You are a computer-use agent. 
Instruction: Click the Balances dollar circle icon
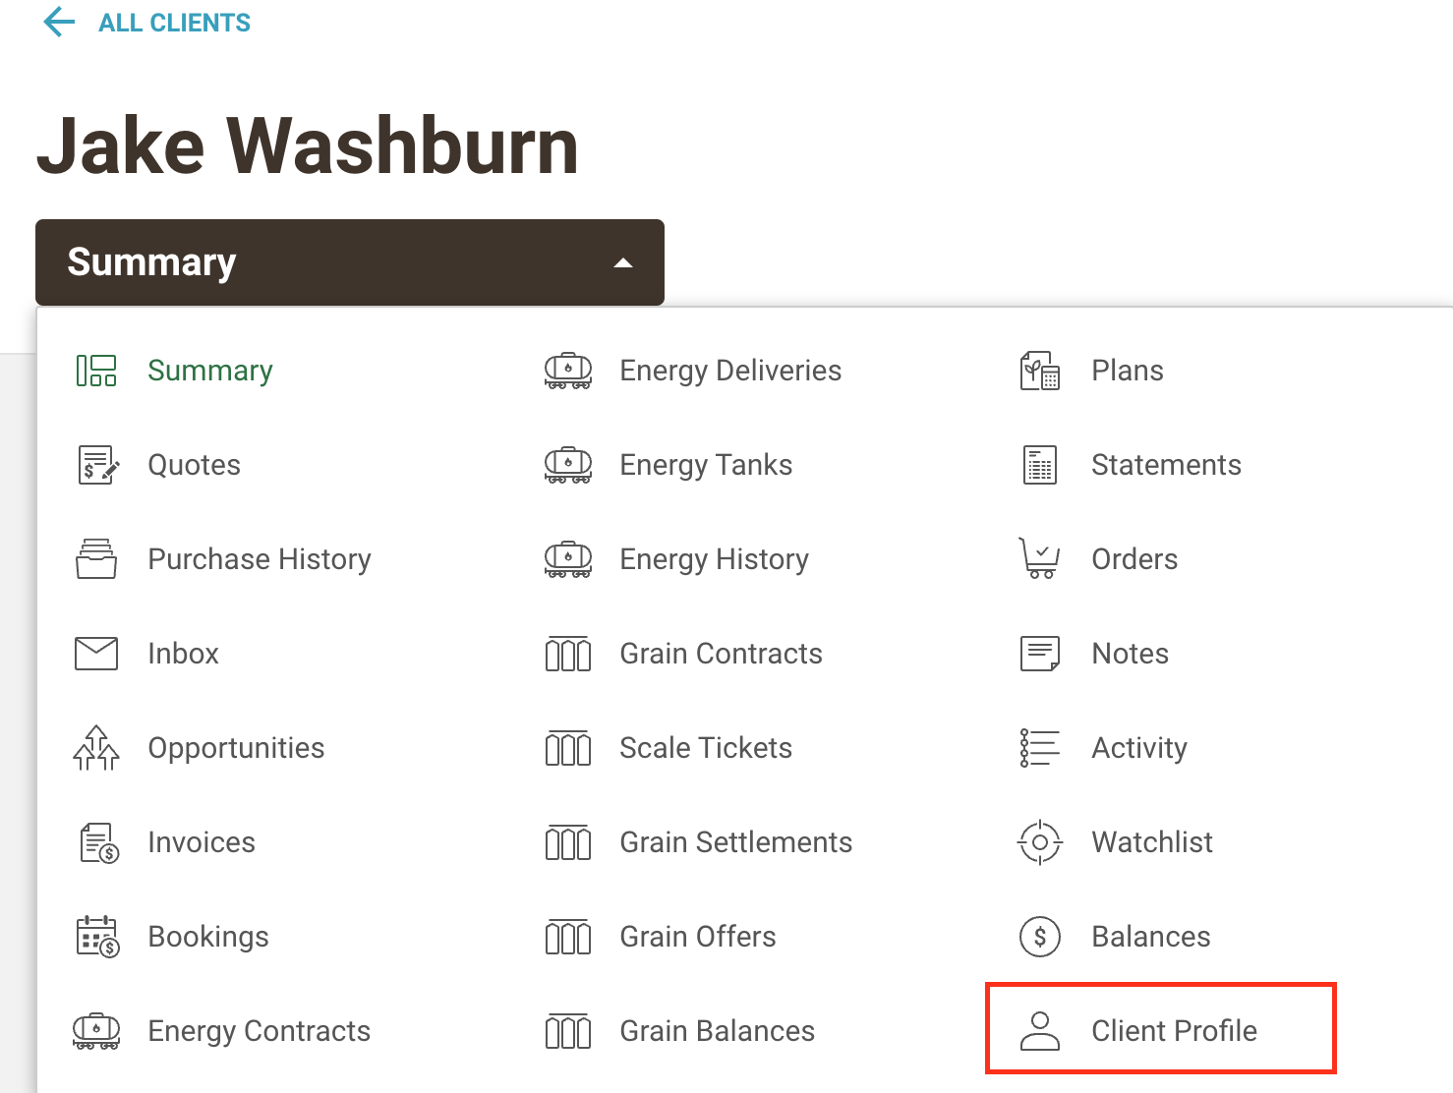point(1040,937)
